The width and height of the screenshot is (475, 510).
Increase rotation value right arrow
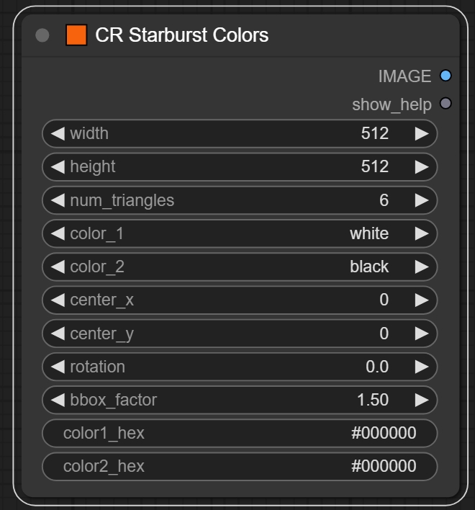pyautogui.click(x=422, y=367)
